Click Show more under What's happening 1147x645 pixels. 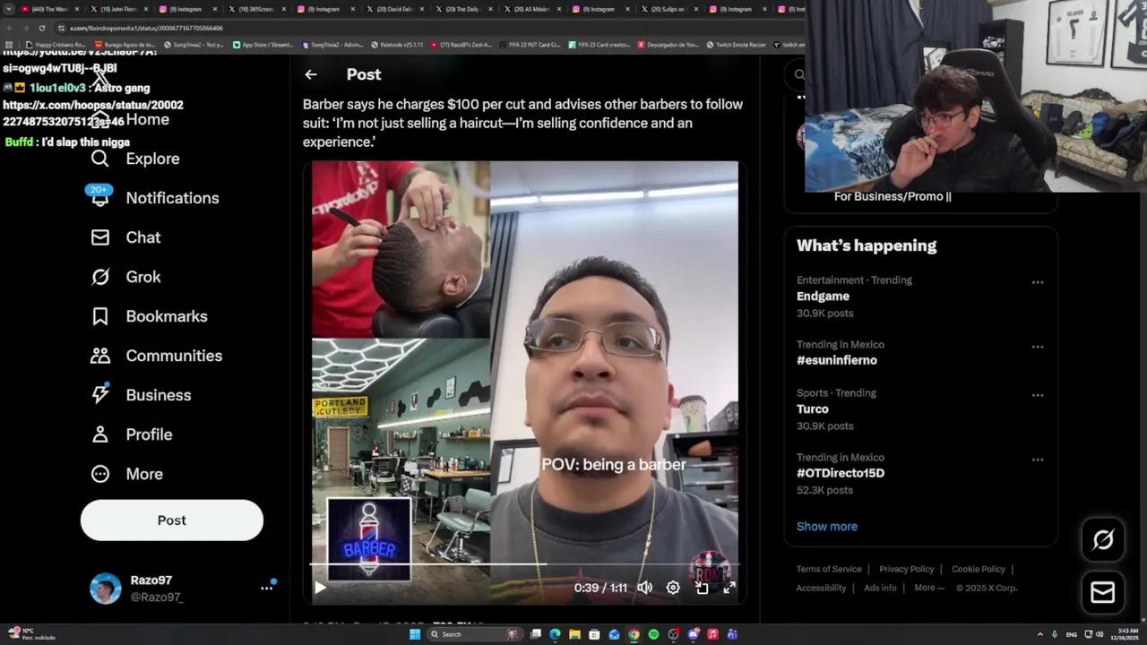pyautogui.click(x=827, y=527)
